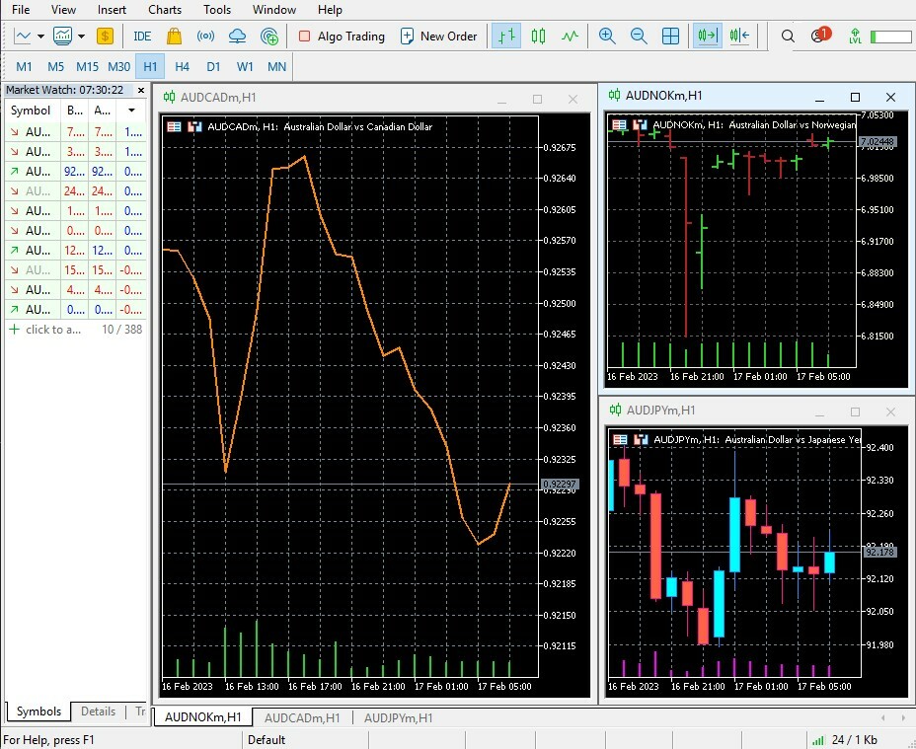Click 'click to add' symbol field
This screenshot has height=749, width=916.
point(52,330)
